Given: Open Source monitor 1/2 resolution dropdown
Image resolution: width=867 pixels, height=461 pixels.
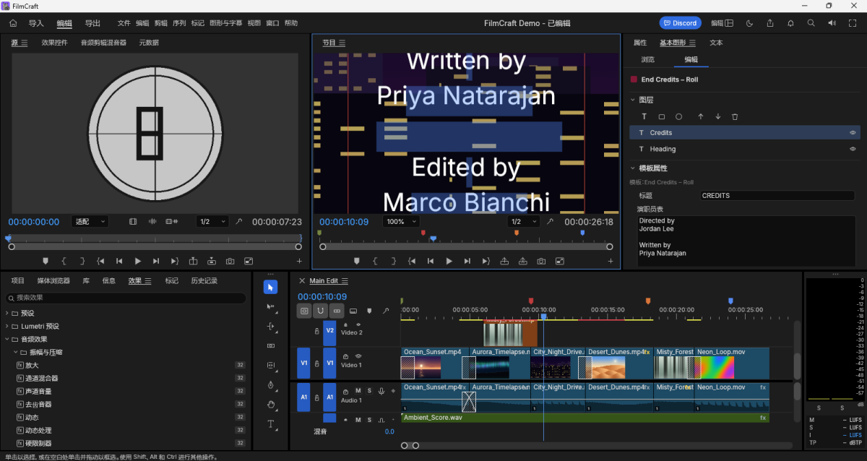Looking at the screenshot, I should tap(212, 222).
